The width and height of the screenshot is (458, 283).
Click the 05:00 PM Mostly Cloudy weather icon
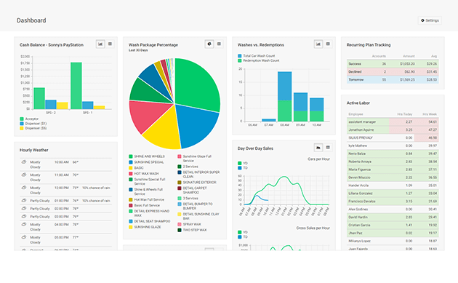coord(24,237)
